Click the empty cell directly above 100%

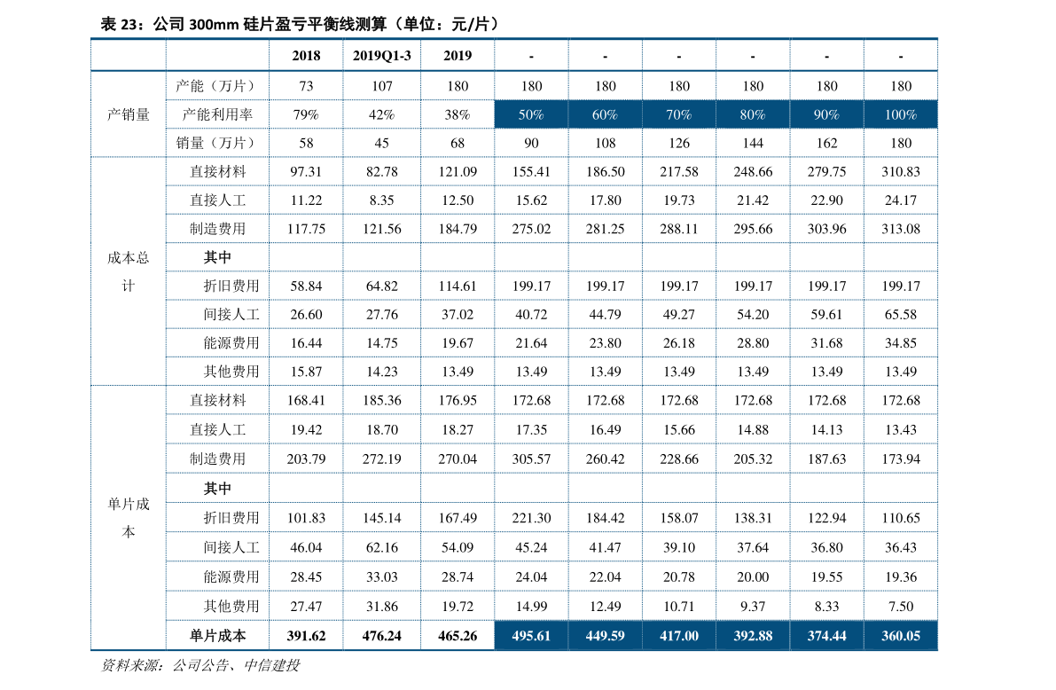[900, 85]
